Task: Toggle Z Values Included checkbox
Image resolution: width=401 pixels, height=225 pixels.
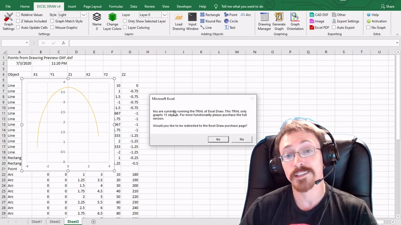Action: pyautogui.click(x=18, y=21)
